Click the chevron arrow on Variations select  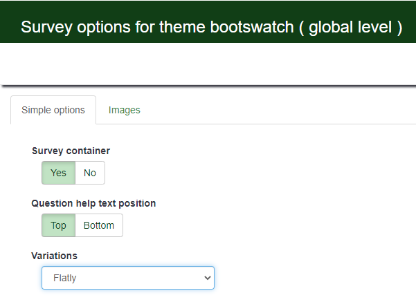click(x=206, y=278)
